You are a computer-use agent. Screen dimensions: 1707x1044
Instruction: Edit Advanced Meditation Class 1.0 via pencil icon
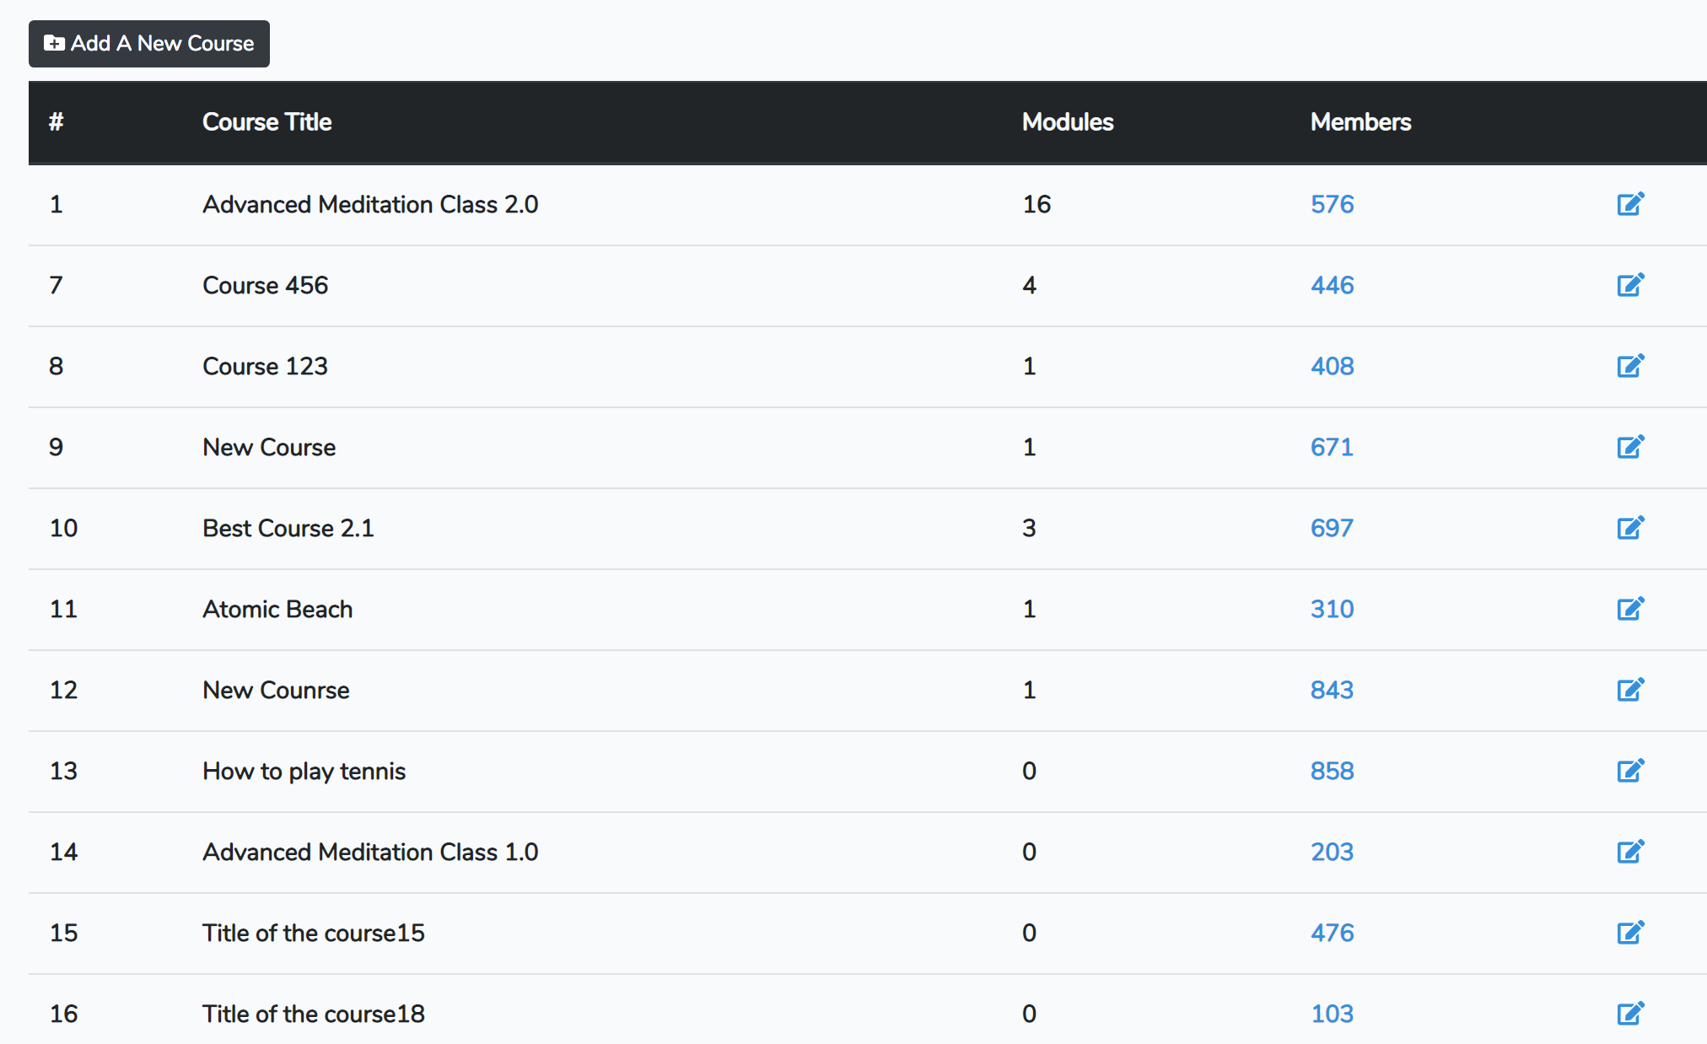[1630, 852]
